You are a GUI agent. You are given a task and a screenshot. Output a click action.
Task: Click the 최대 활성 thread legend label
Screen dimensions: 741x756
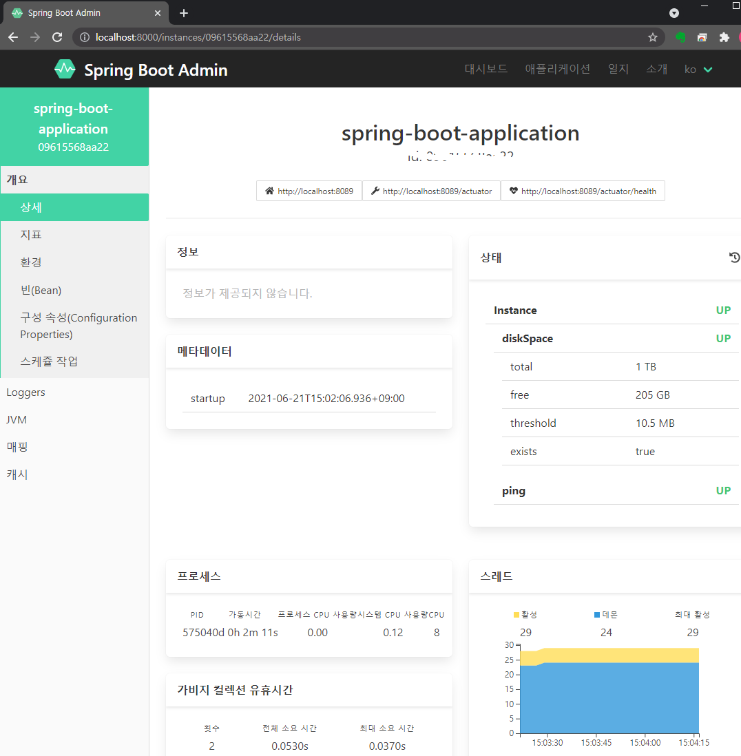click(x=692, y=615)
